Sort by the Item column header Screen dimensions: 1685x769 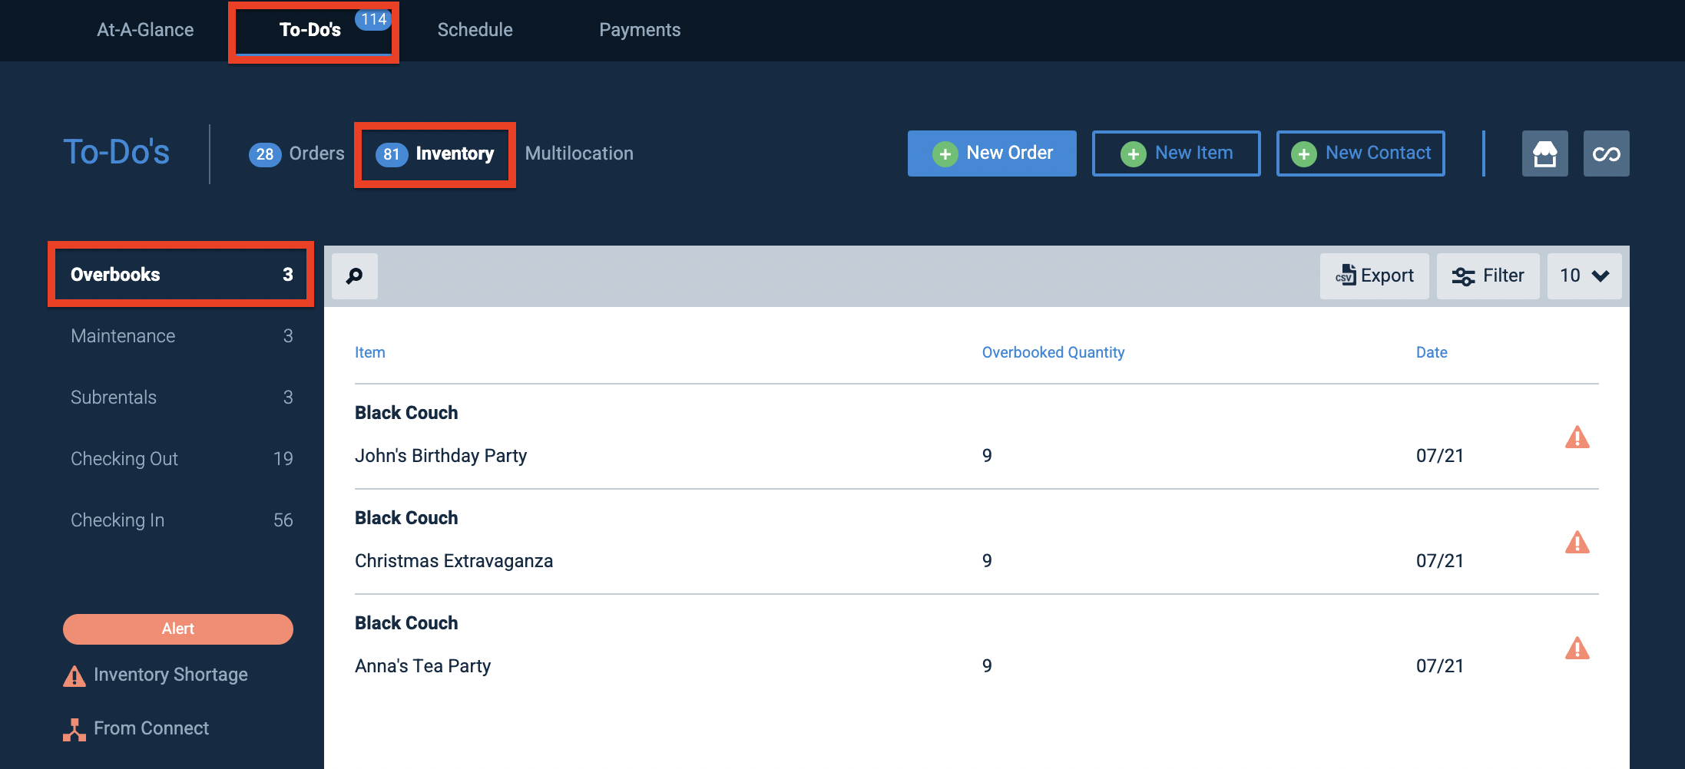pos(369,352)
